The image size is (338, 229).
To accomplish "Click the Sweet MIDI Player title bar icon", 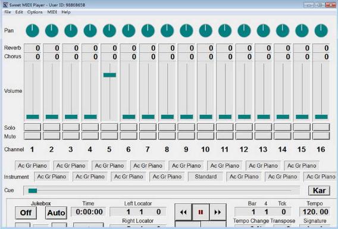I will coord(5,5).
